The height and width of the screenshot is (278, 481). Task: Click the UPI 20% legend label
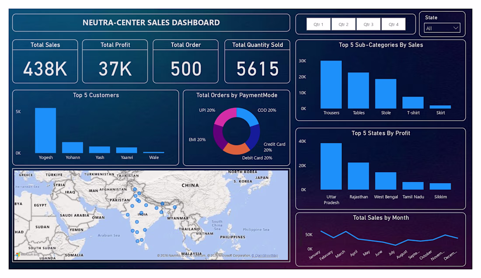coord(207,110)
